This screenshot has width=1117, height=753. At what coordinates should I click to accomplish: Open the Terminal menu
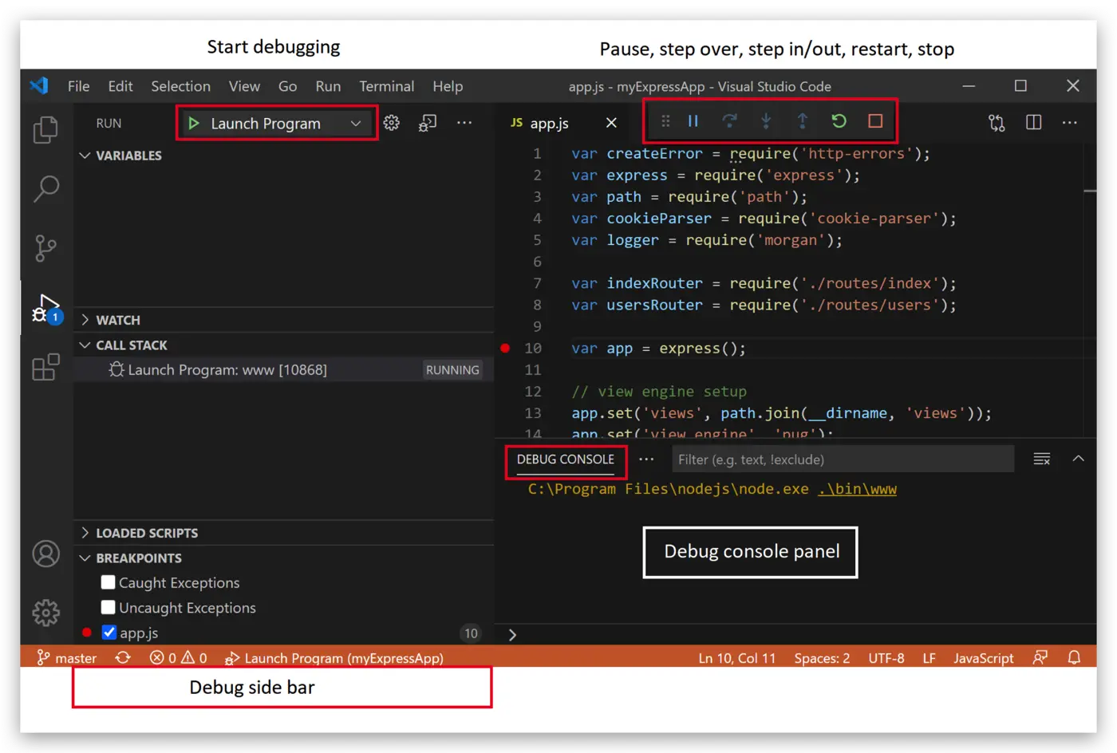[386, 86]
